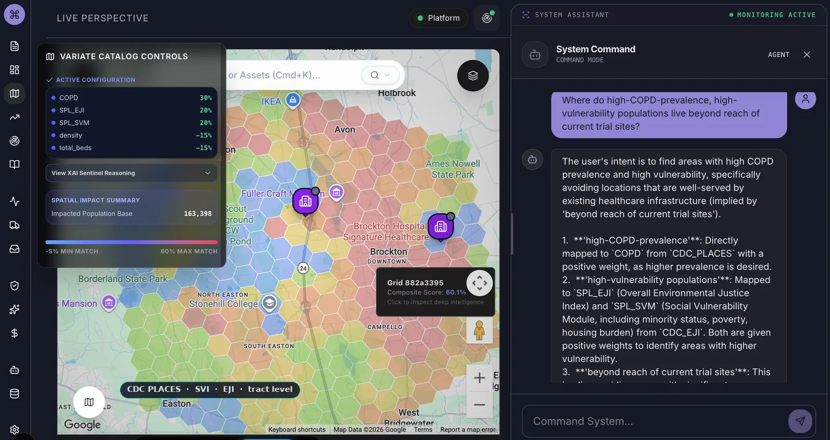Zoom in the map with plus button
The image size is (830, 440).
coord(479,378)
